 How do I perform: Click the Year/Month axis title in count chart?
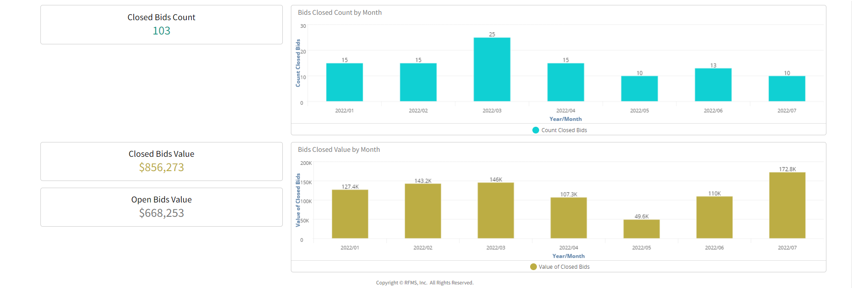(566, 119)
